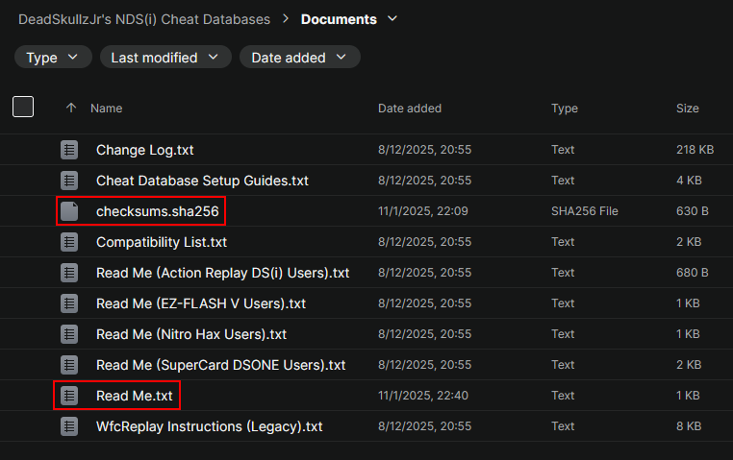This screenshot has height=460, width=733.
Task: Open Read Me (Action Replay DS(i) Users).txt
Action: pos(222,273)
